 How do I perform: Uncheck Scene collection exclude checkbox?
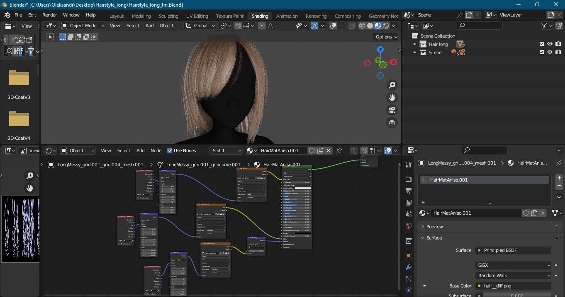pyautogui.click(x=541, y=53)
